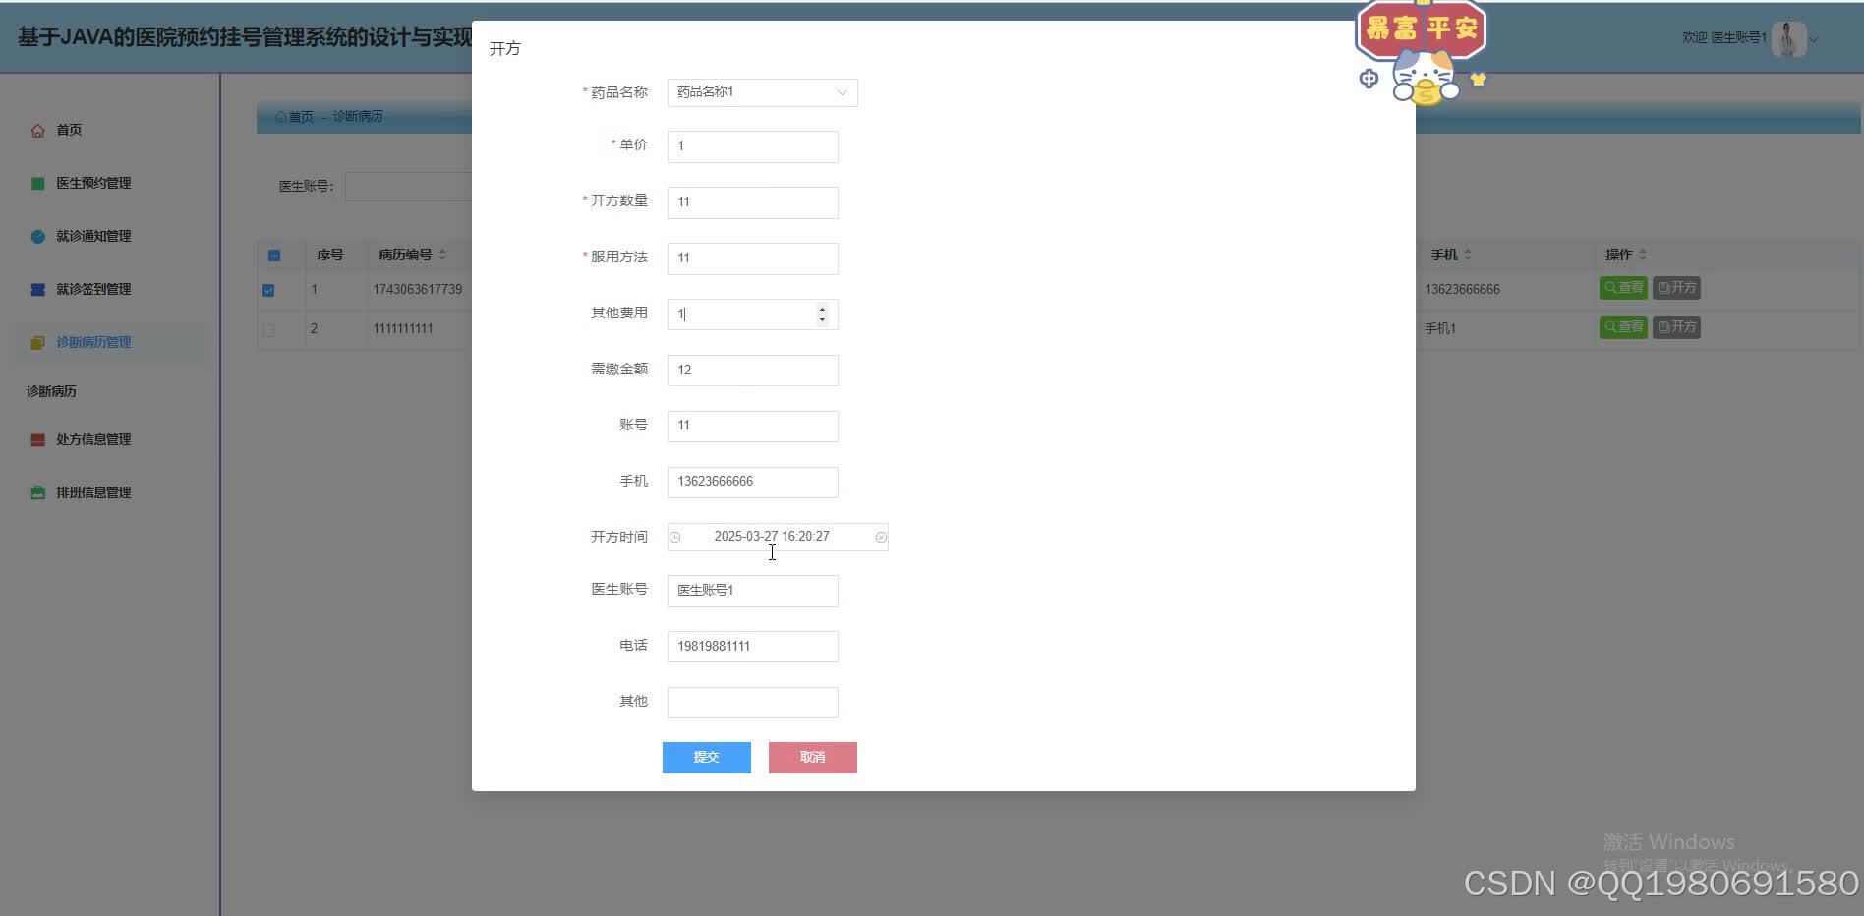1864x916 pixels.
Task: Increase 其他费用 using the stepper arrow
Action: click(823, 310)
